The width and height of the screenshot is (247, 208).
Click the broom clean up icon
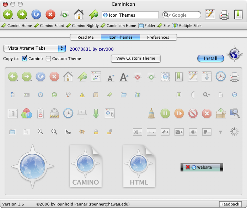click(x=151, y=113)
